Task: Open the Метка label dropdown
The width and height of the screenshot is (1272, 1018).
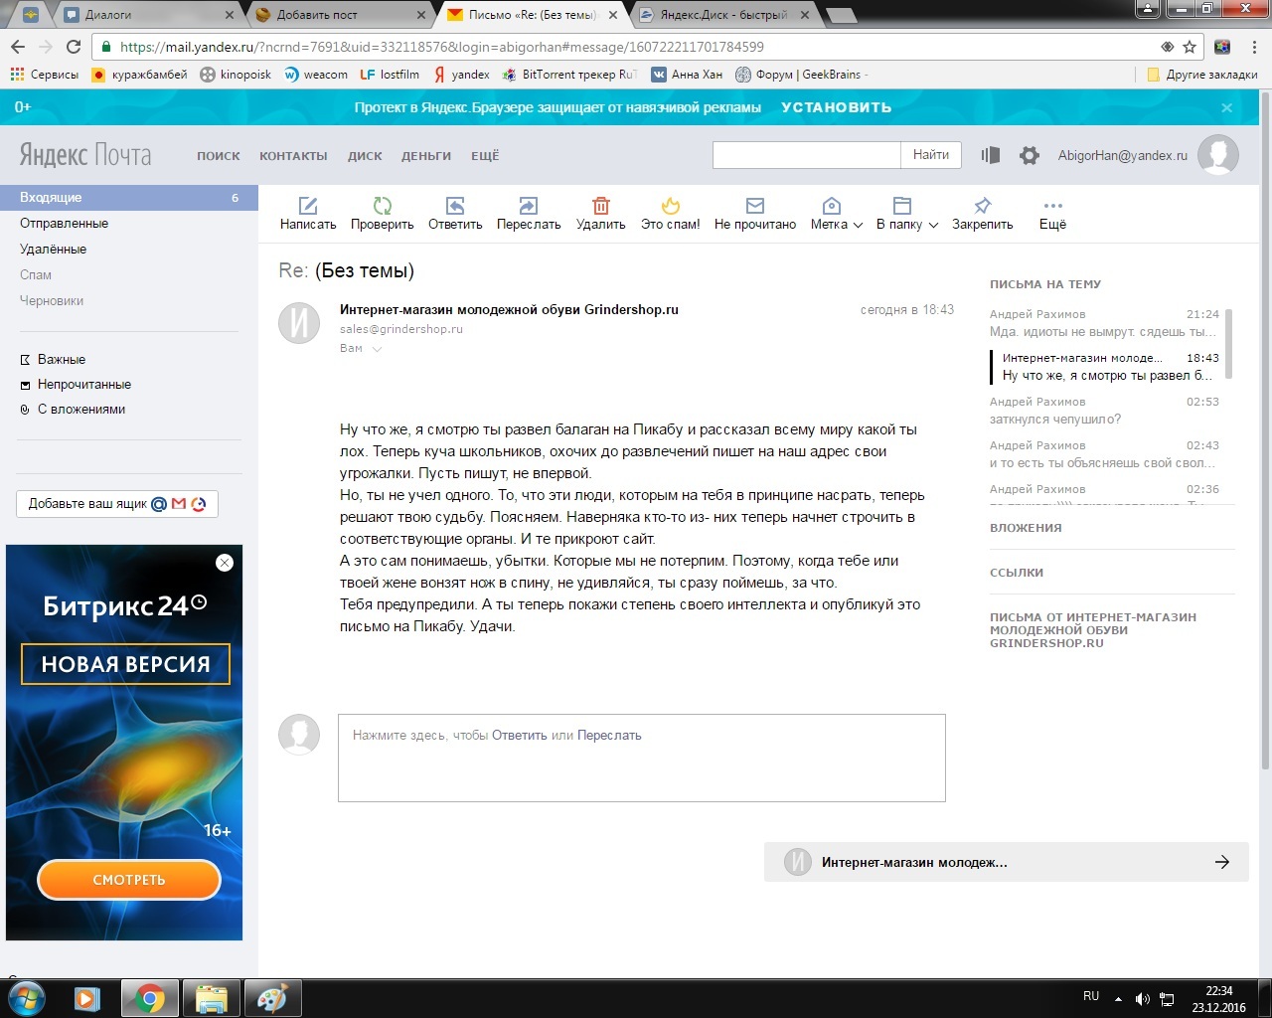Action: pos(836,214)
